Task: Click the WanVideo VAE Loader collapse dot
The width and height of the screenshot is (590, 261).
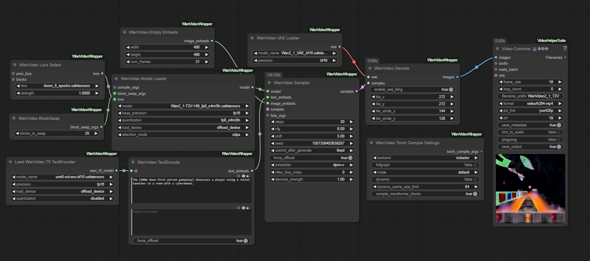Action: [252, 38]
